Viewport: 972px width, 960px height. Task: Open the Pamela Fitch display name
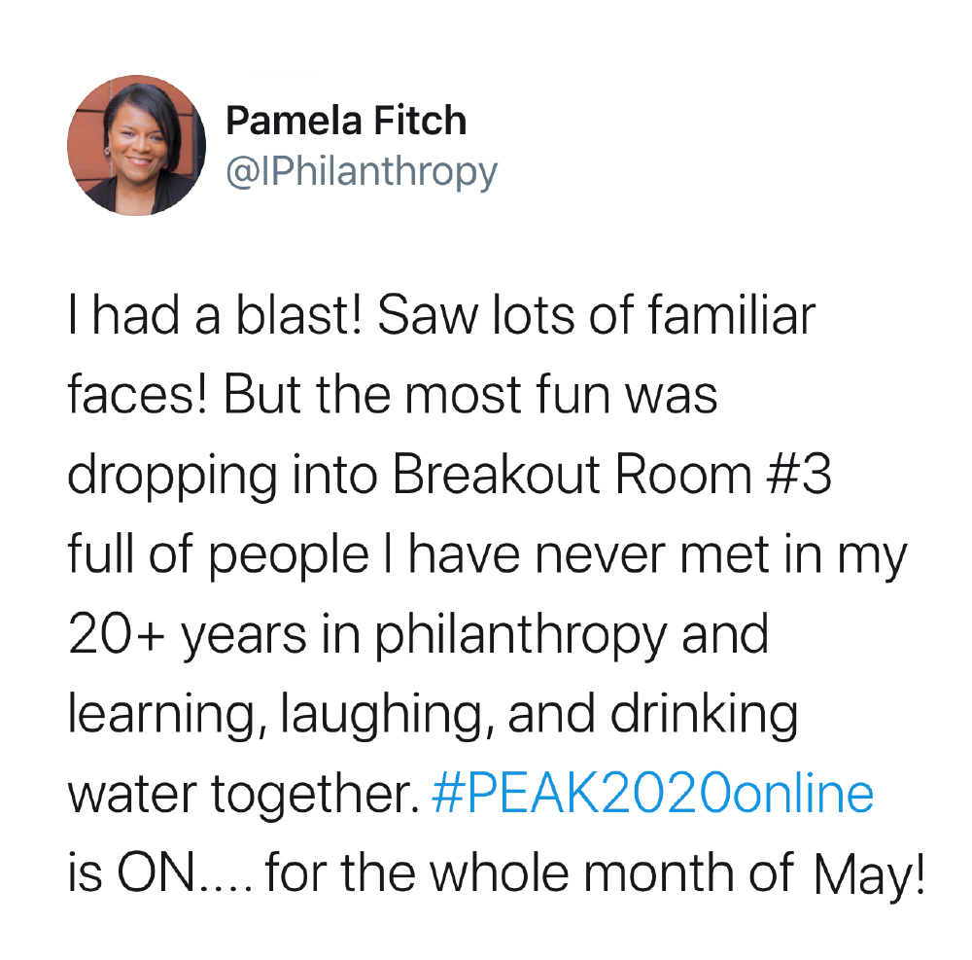[x=345, y=122]
